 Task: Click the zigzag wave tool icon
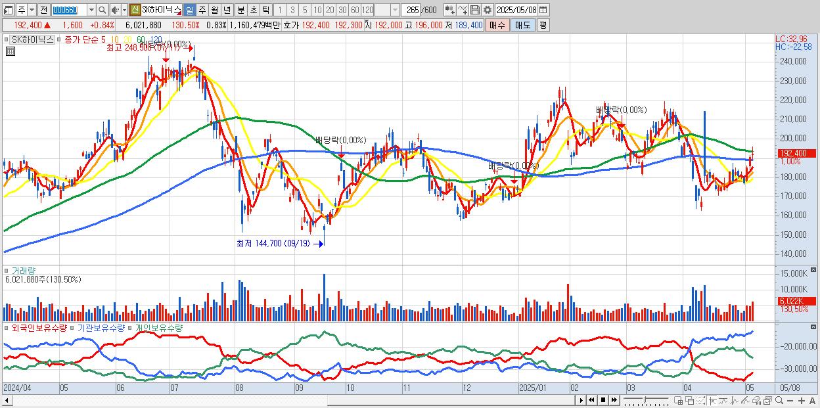coord(735,401)
